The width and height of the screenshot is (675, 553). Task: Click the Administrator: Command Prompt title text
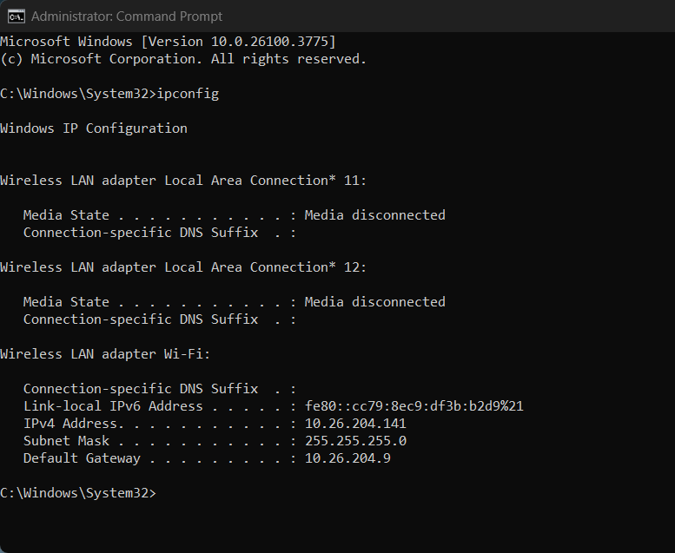tap(127, 16)
